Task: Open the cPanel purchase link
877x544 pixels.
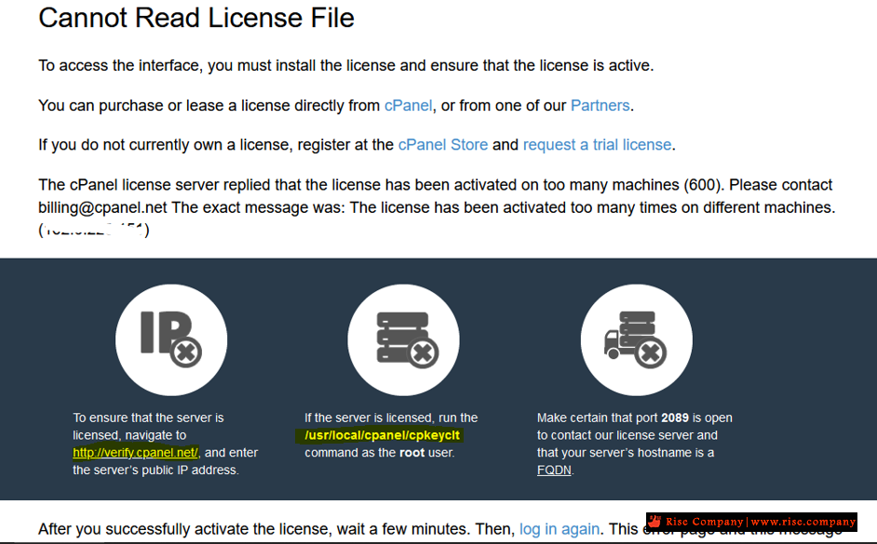Action: pos(409,106)
